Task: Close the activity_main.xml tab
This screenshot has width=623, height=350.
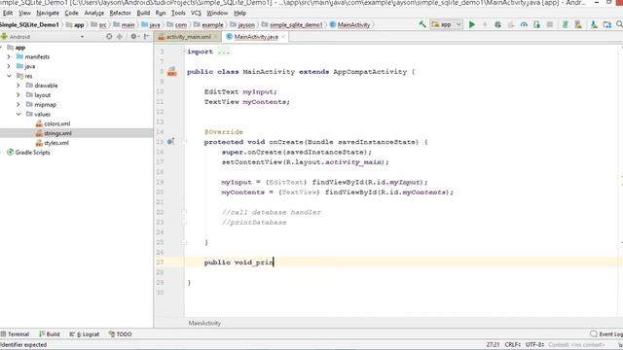Action: point(216,37)
